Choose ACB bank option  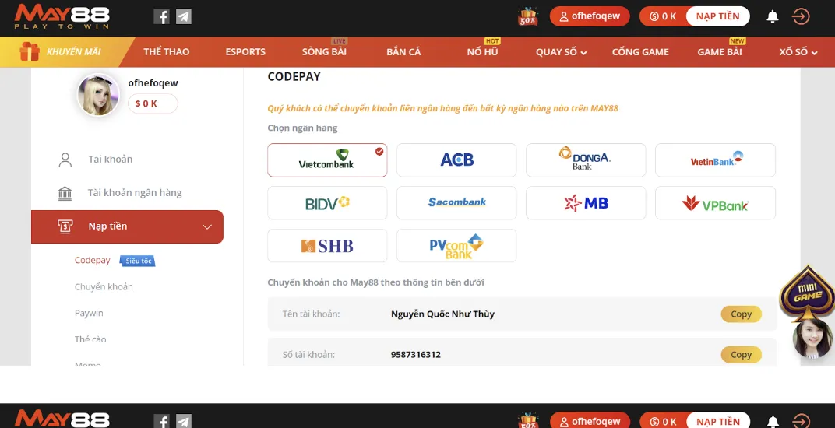point(456,160)
